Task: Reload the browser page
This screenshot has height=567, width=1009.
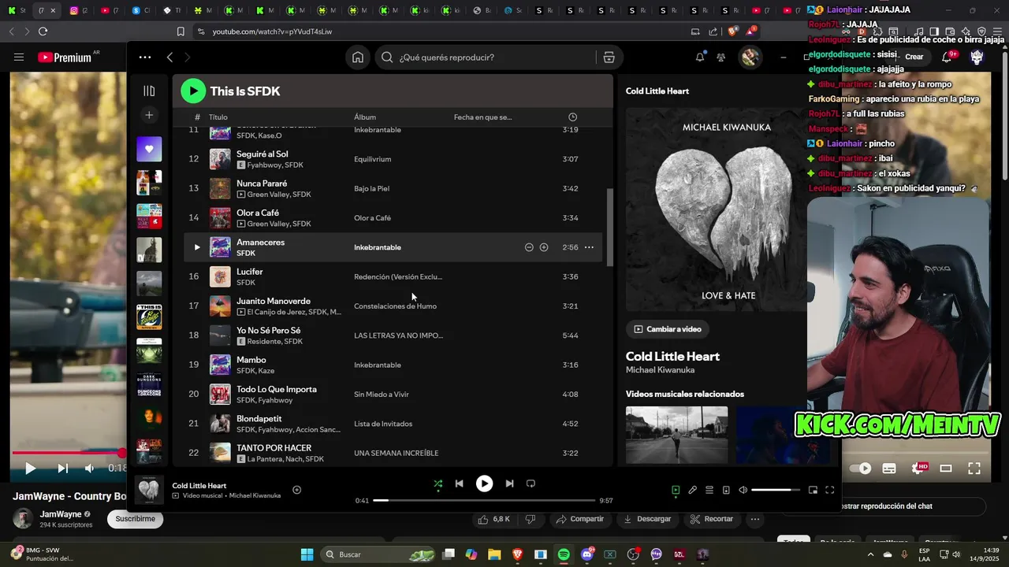Action: pos(43,31)
